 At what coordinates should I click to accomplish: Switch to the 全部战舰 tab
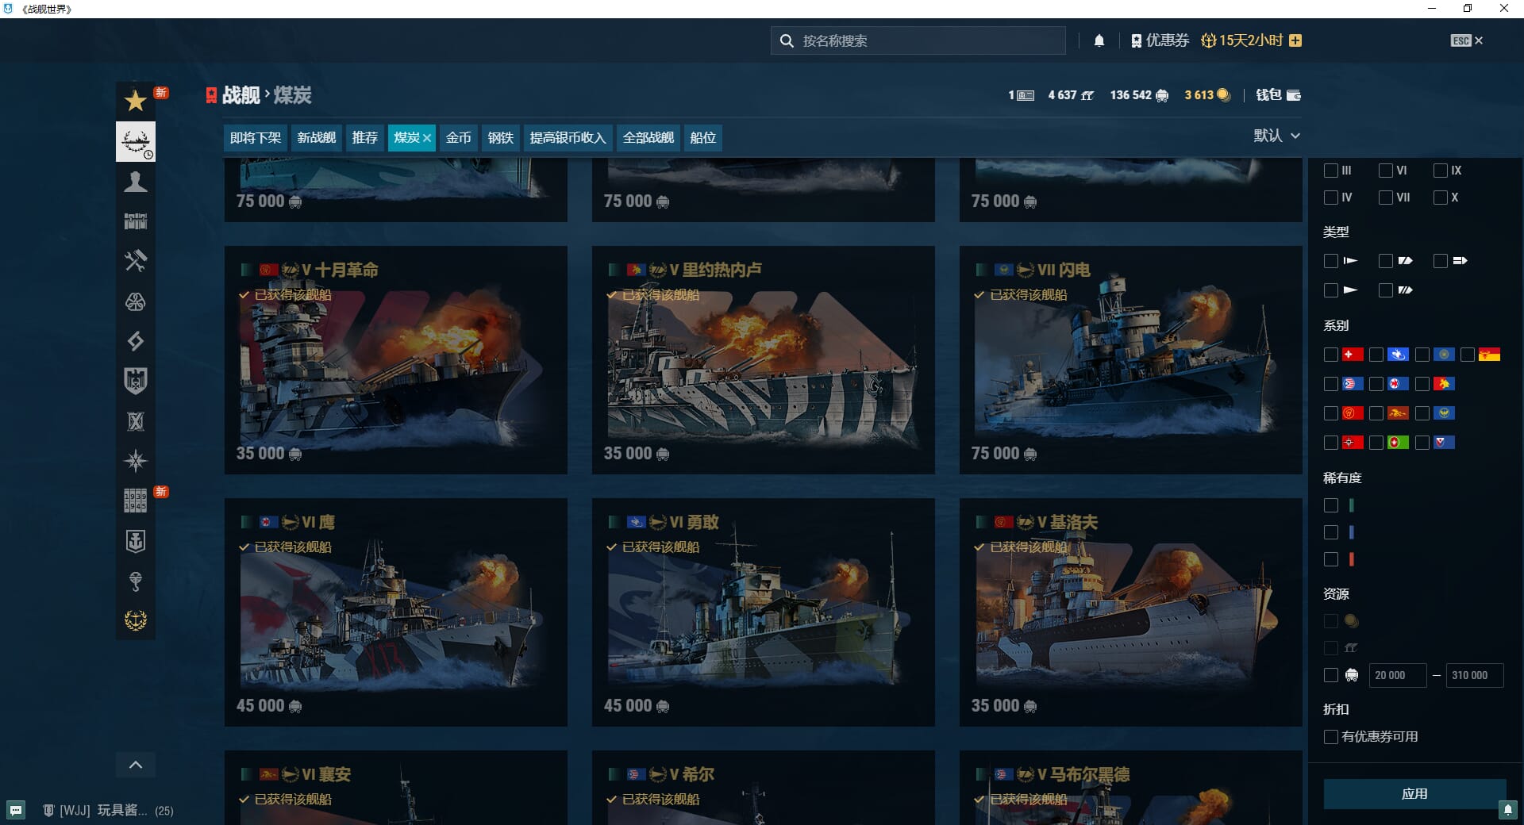(648, 138)
